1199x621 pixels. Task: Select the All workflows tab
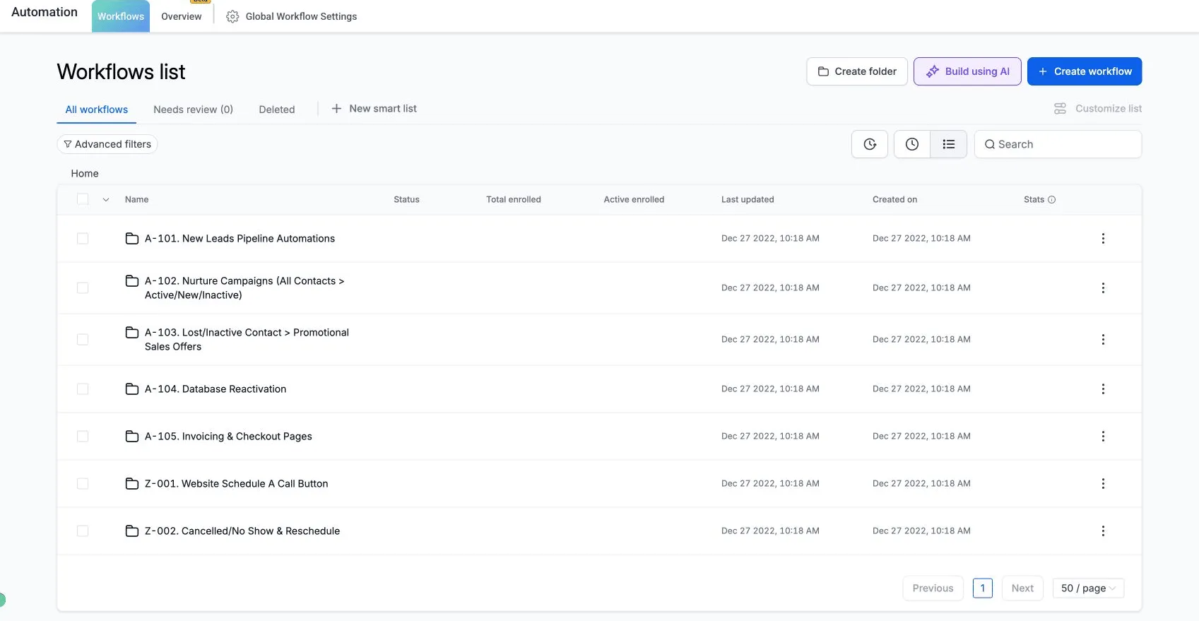(x=97, y=110)
